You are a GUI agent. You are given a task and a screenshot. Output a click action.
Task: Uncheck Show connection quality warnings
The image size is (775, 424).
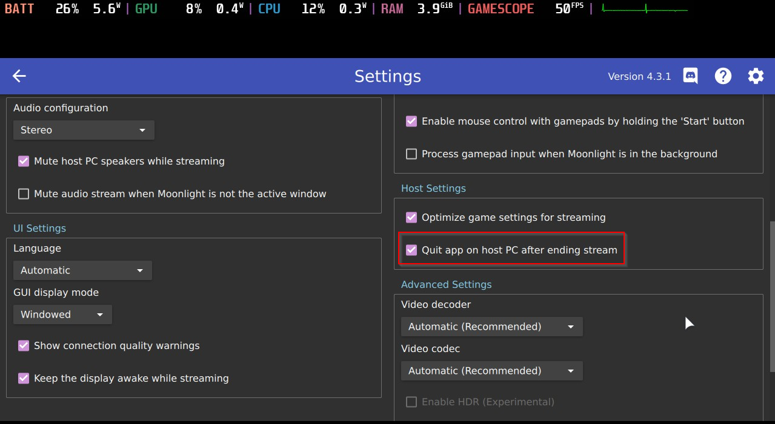coord(24,346)
